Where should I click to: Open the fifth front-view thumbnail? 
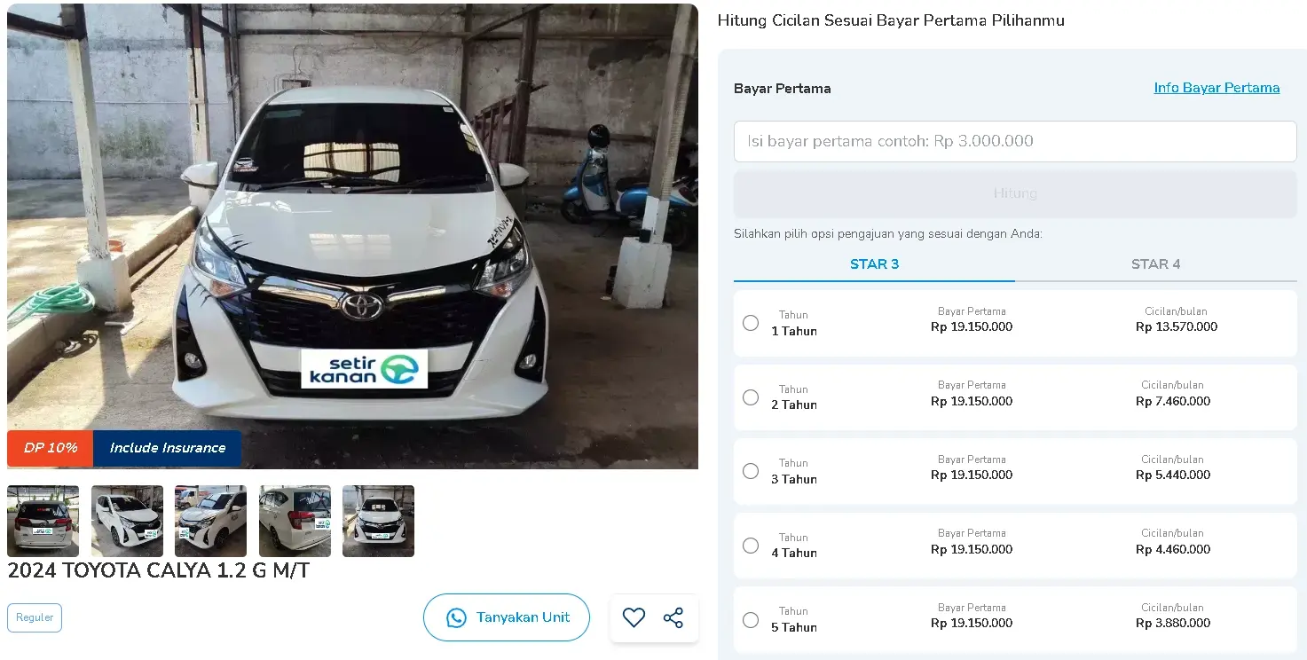click(378, 521)
